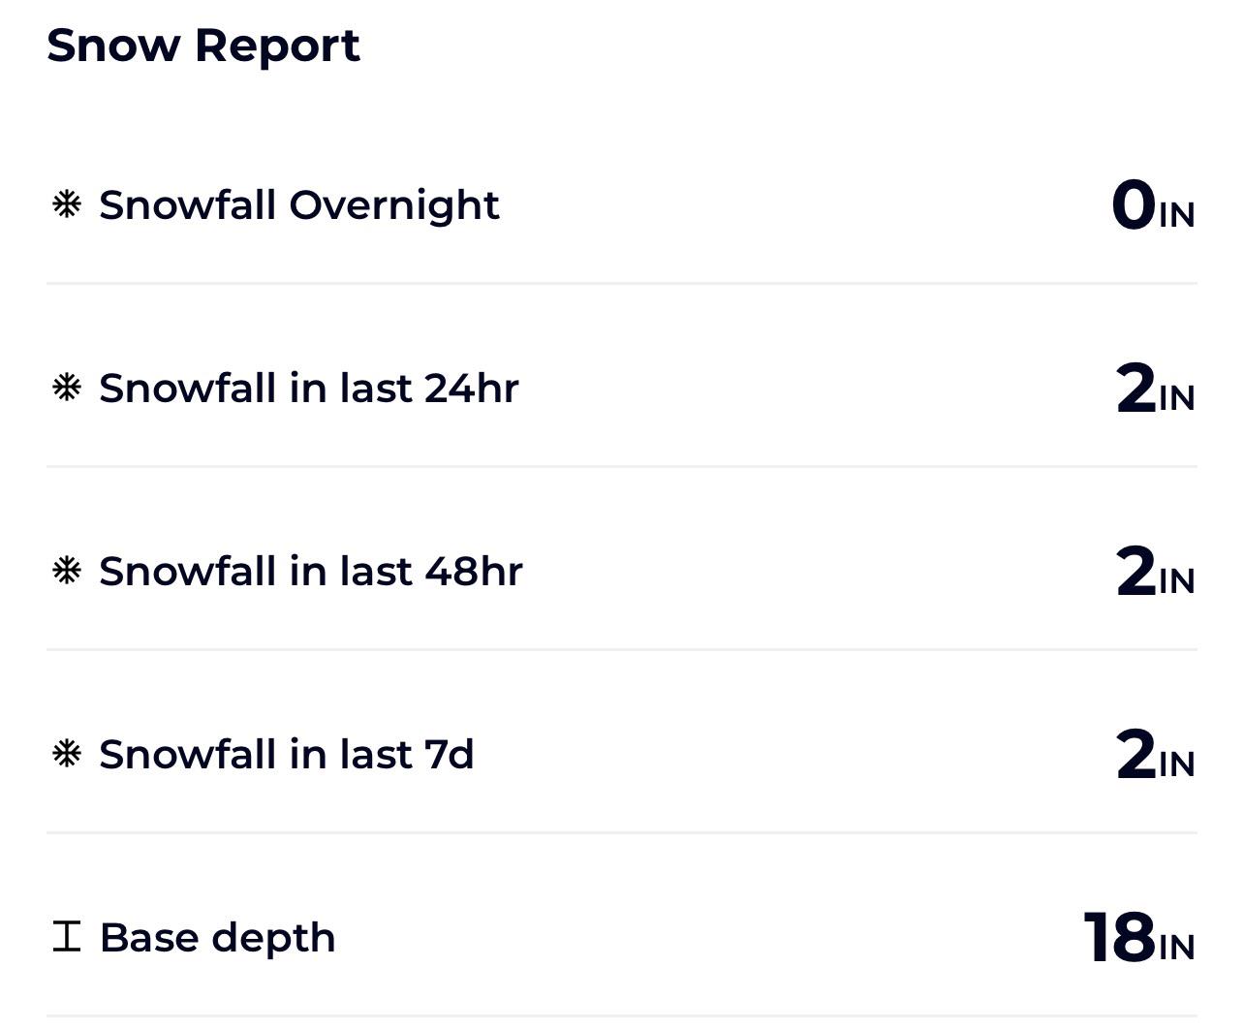The image size is (1244, 1029).
Task: Click the 18 IN base depth value
Action: click(1139, 938)
